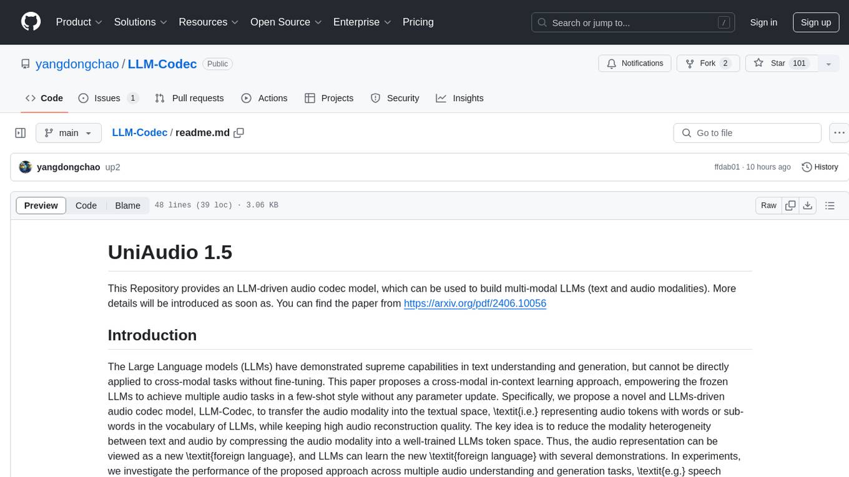849x477 pixels.
Task: Click the UniAudio 1.5 heading
Action: coord(170,252)
